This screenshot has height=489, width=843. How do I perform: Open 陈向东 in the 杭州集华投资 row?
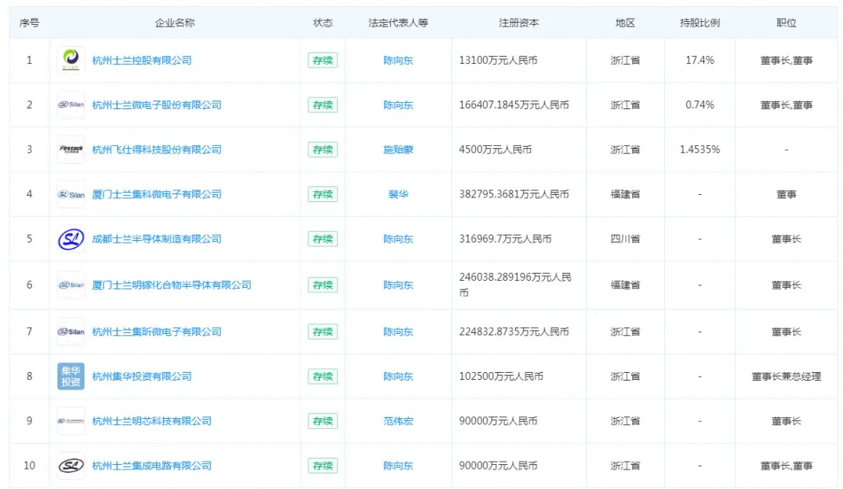click(398, 376)
